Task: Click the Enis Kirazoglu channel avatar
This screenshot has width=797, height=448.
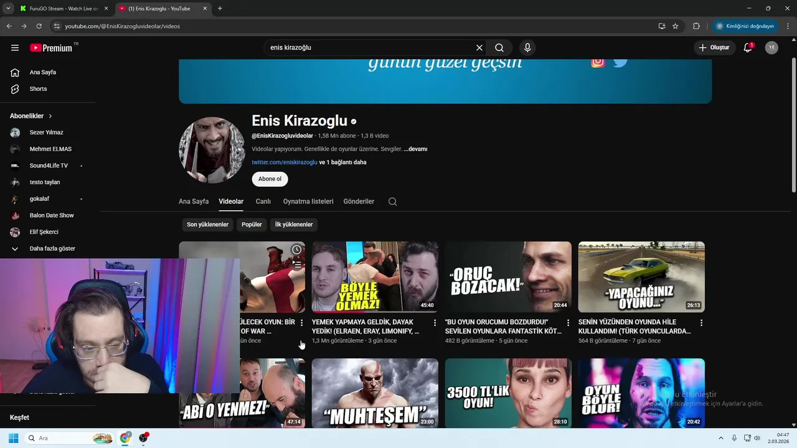Action: 212,150
